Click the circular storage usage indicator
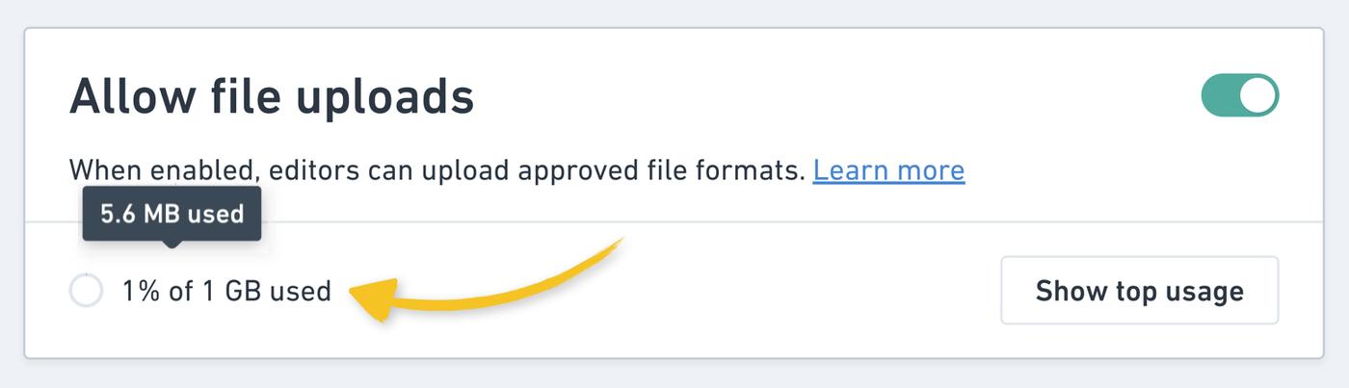The width and height of the screenshot is (1349, 388). coord(86,291)
